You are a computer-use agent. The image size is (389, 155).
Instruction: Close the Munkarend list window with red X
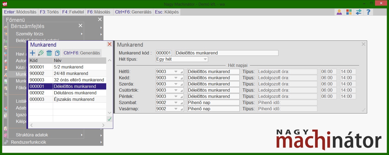[x=109, y=44]
